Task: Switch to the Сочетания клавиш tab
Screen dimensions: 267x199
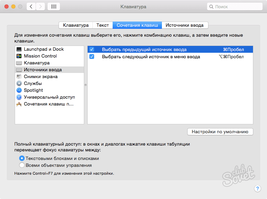Action: (x=137, y=25)
